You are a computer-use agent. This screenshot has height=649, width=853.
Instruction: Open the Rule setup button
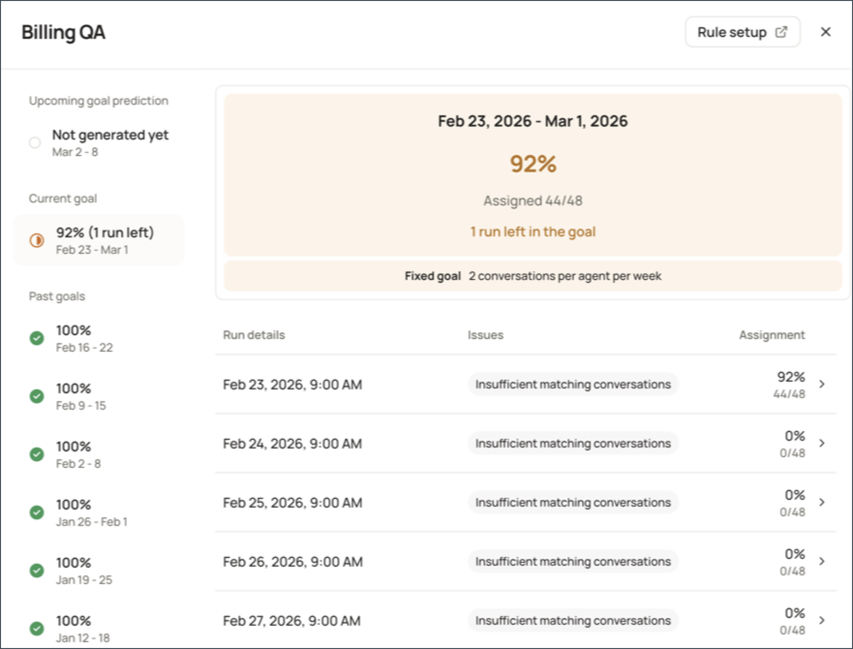click(742, 32)
